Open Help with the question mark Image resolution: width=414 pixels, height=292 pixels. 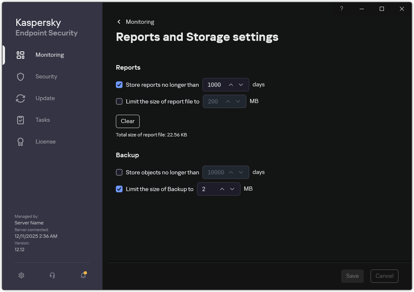(x=341, y=9)
